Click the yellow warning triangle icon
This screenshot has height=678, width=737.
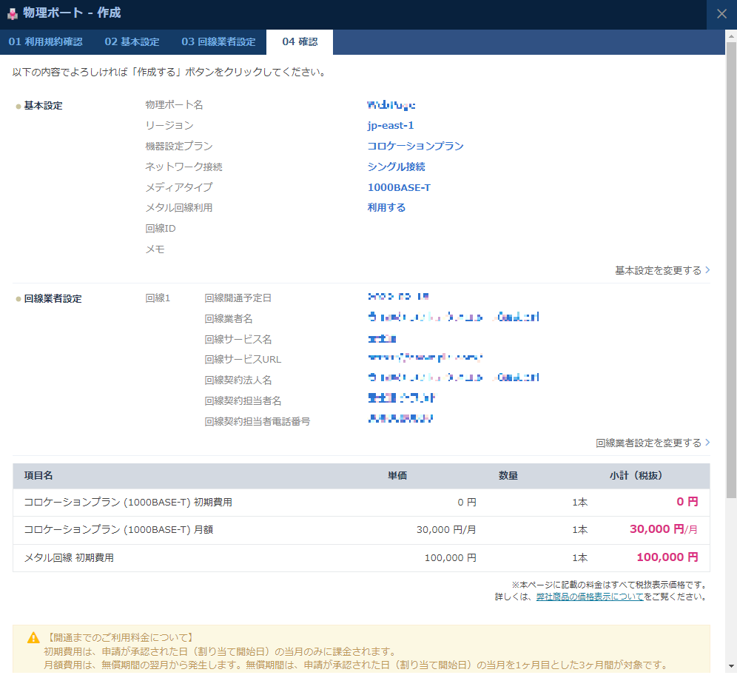(x=34, y=637)
